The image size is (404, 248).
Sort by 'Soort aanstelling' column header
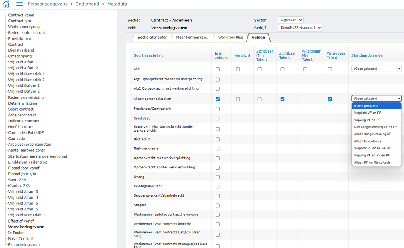click(148, 55)
